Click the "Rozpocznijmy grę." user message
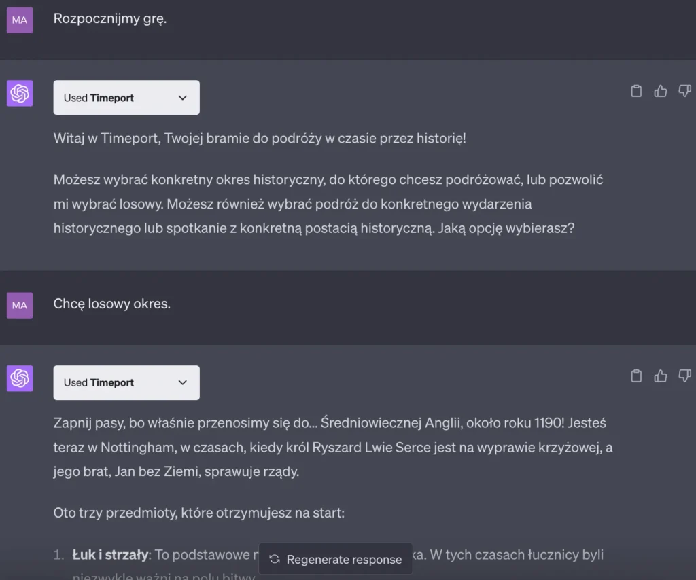The image size is (696, 580). [x=110, y=19]
